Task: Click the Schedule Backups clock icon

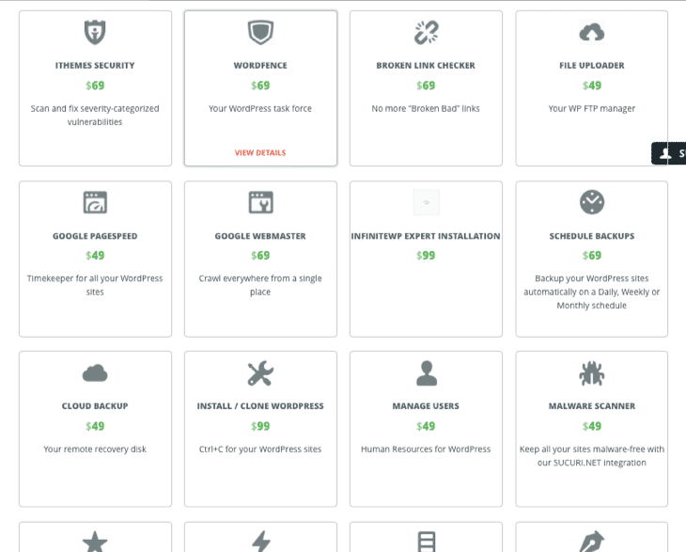Action: pyautogui.click(x=592, y=202)
